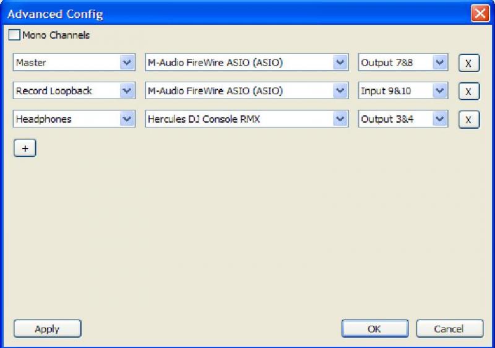
Task: Click the Apply button
Action: click(48, 329)
